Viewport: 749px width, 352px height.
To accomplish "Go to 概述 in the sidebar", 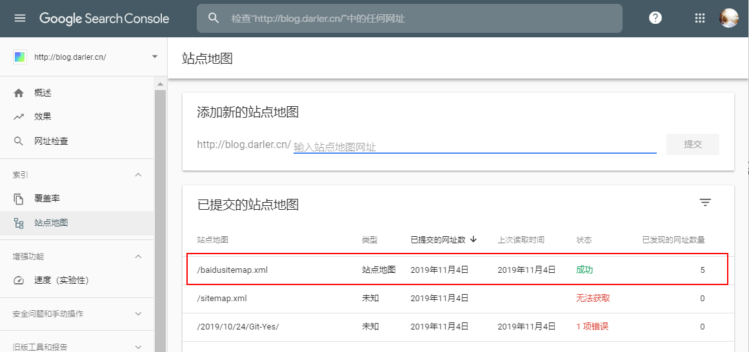I will 77,93.
